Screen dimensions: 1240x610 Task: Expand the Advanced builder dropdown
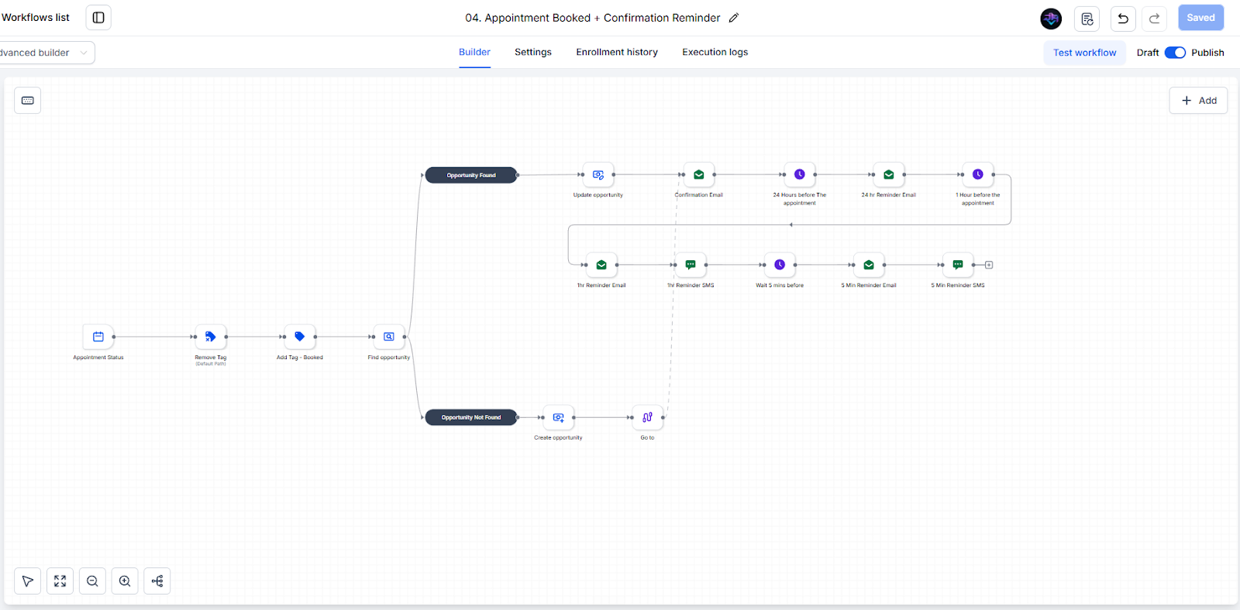46,53
